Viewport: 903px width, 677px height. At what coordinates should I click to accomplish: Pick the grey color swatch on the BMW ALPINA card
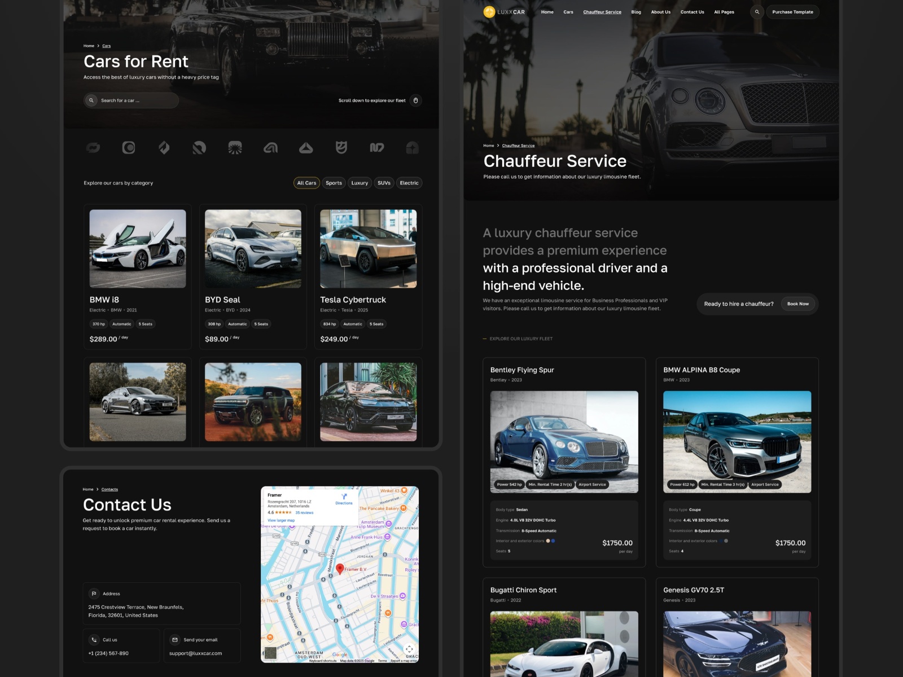(x=726, y=541)
